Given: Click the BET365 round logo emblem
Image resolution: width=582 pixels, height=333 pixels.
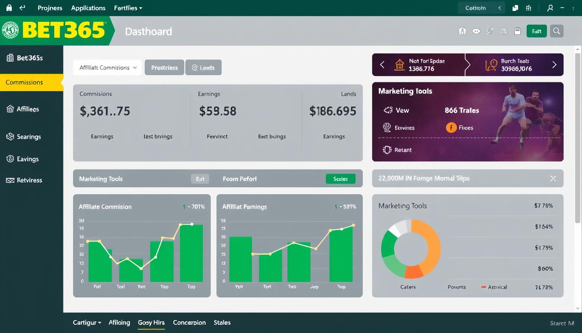Looking at the screenshot, I should tap(10, 30).
